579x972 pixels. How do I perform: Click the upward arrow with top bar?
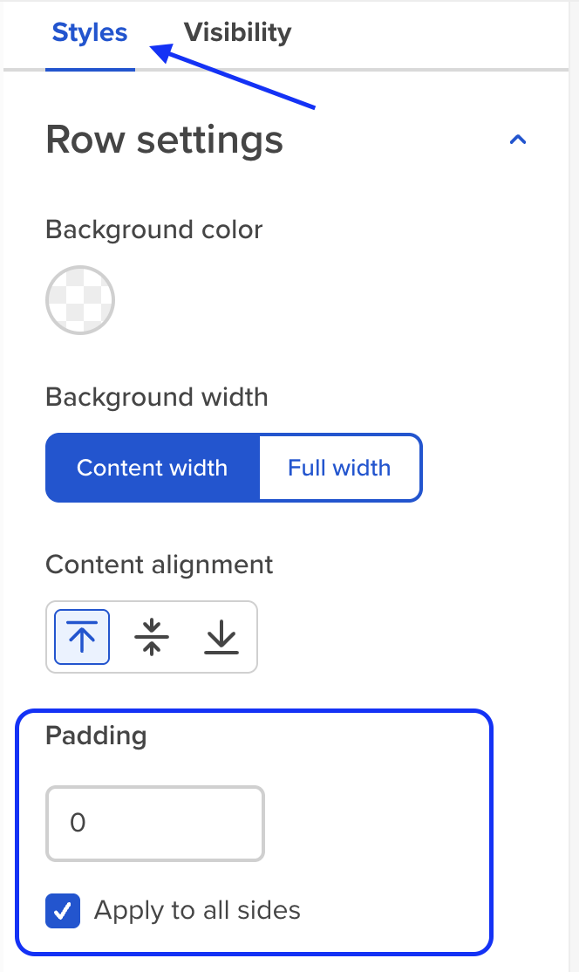coord(82,637)
